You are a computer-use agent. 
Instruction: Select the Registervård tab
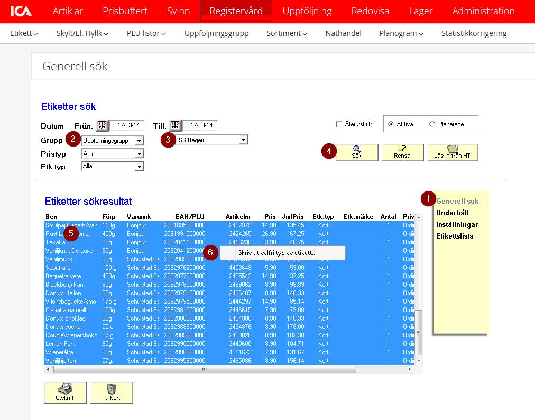coord(236,11)
